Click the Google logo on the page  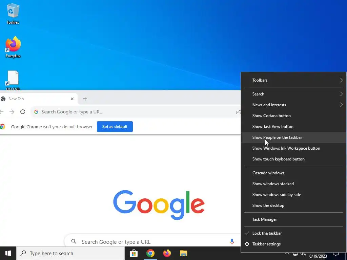159,205
